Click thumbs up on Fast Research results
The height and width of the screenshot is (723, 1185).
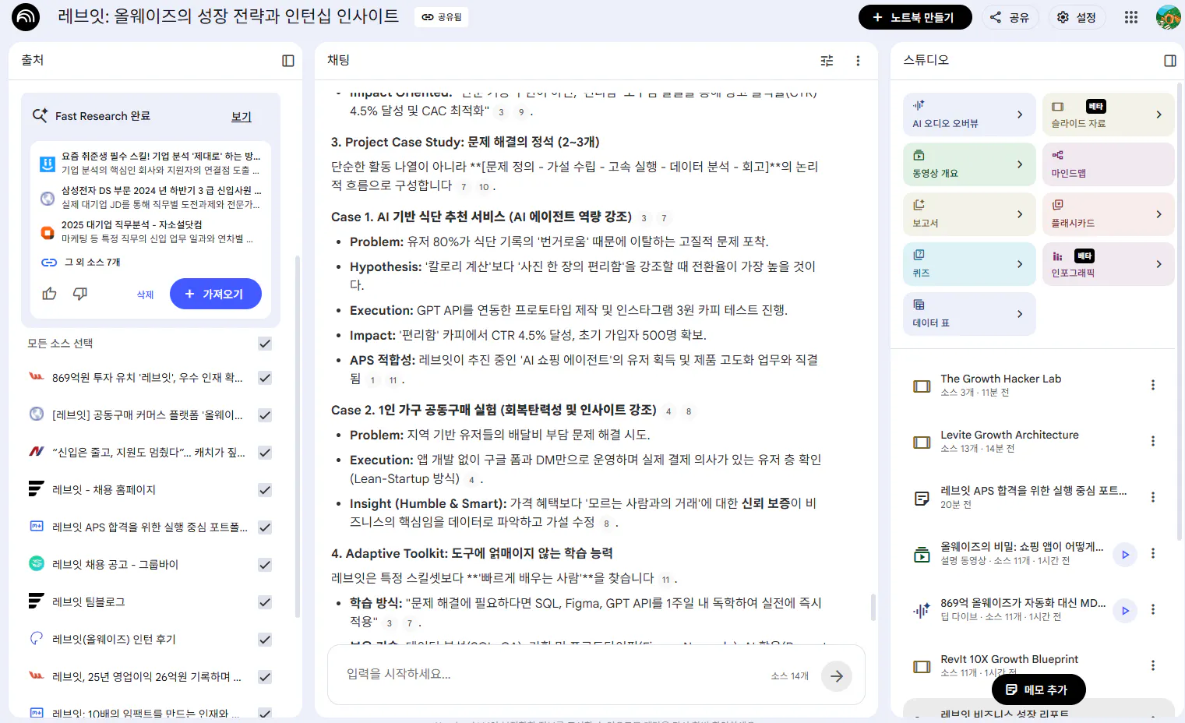[x=50, y=294]
